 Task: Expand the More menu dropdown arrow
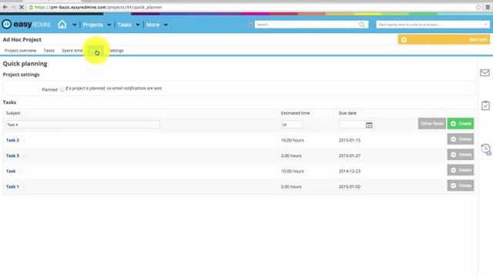tap(166, 25)
